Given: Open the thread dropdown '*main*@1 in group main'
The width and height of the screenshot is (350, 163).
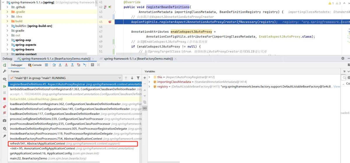Looking at the screenshot, I should click(x=65, y=78).
